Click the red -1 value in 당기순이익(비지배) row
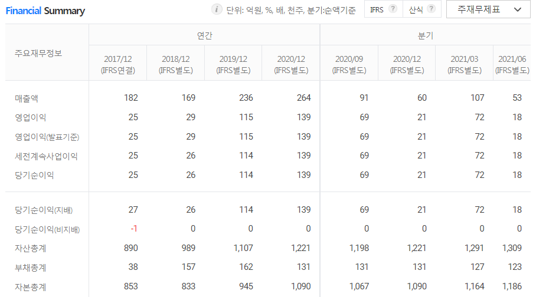 click(134, 229)
